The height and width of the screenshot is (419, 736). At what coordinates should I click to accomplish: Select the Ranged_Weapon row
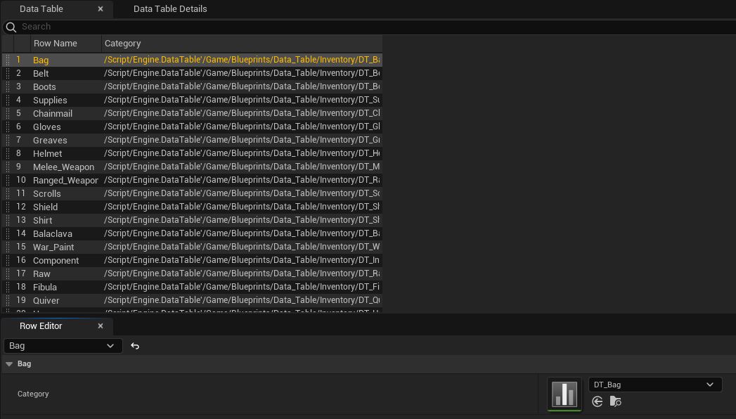click(192, 180)
